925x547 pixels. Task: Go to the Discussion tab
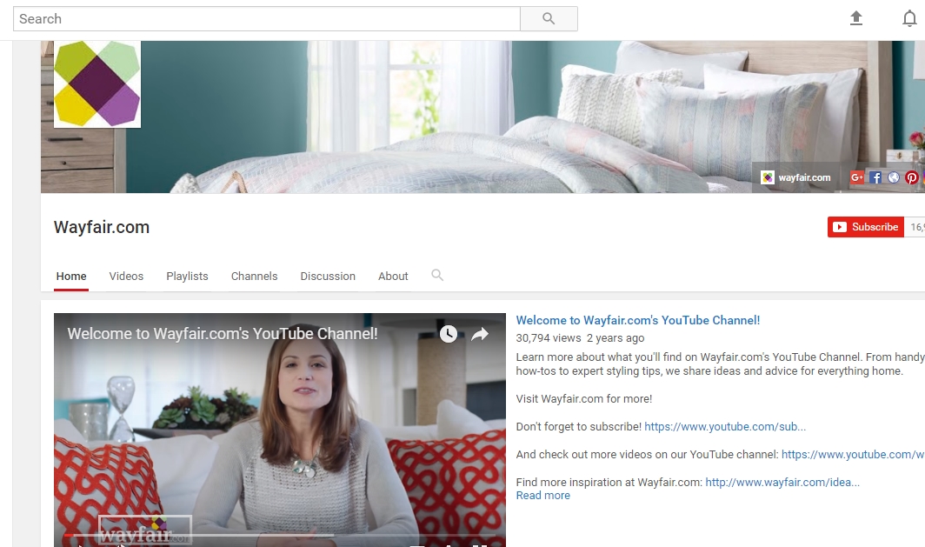[x=328, y=277]
